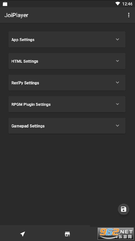Expand the Ren'Py Settings chevron
The height and width of the screenshot is (241, 135).
(117, 82)
